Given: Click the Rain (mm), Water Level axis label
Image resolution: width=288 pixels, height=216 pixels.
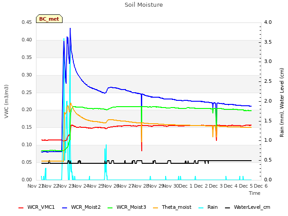Looking at the screenshot, I should (282, 103).
